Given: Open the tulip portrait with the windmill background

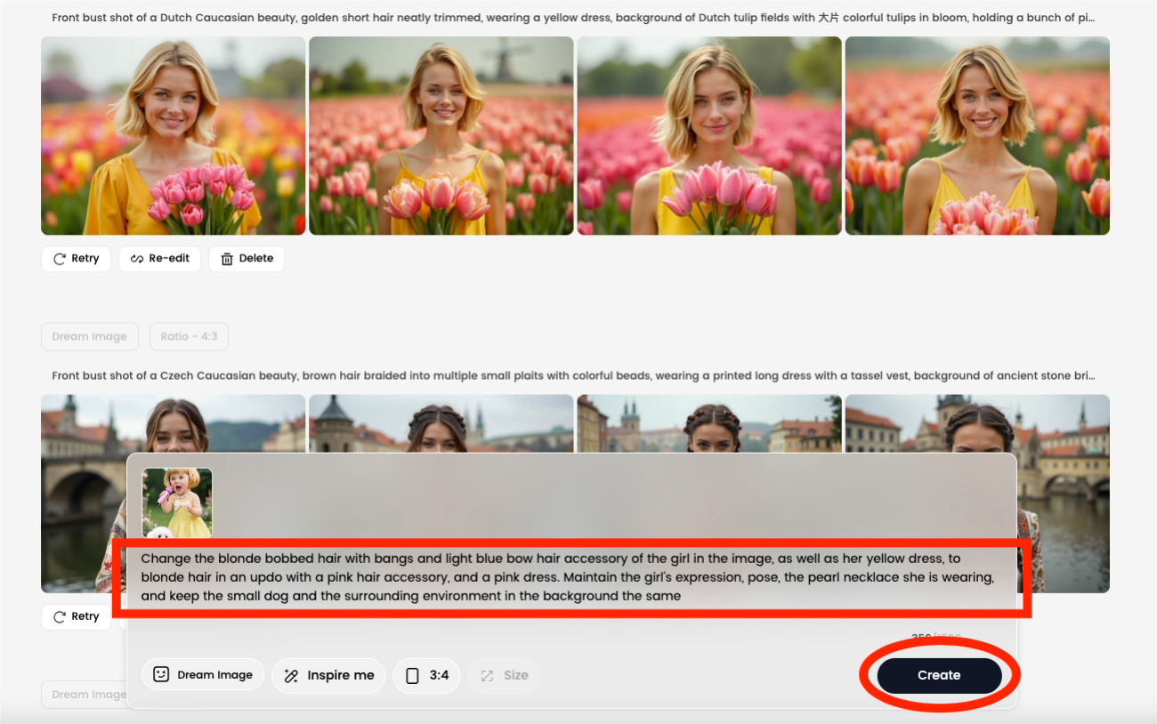Looking at the screenshot, I should click(441, 135).
